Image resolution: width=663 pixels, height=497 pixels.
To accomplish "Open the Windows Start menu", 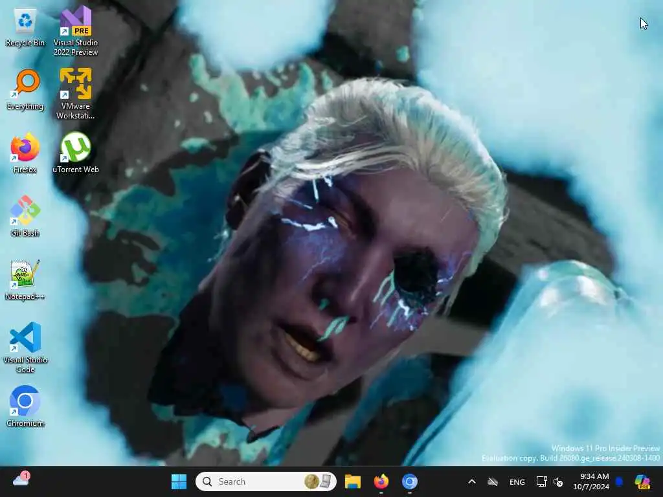I will (x=179, y=481).
